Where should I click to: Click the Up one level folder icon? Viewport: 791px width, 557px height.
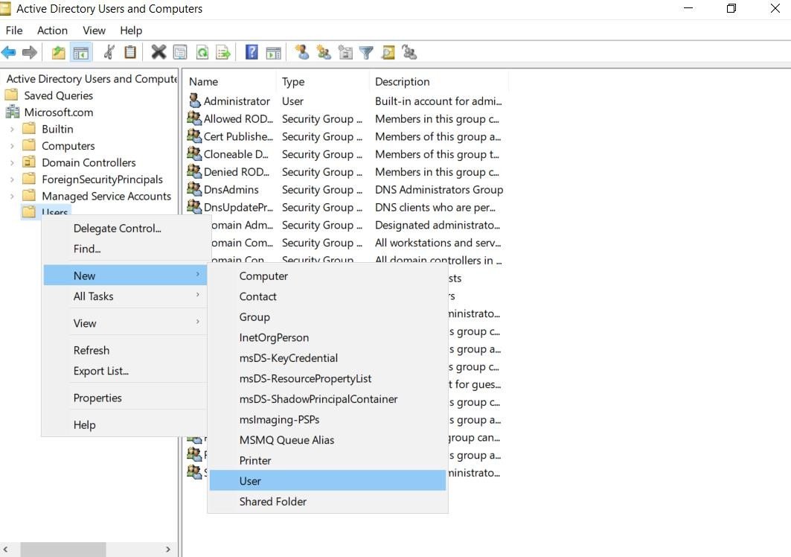pyautogui.click(x=59, y=52)
